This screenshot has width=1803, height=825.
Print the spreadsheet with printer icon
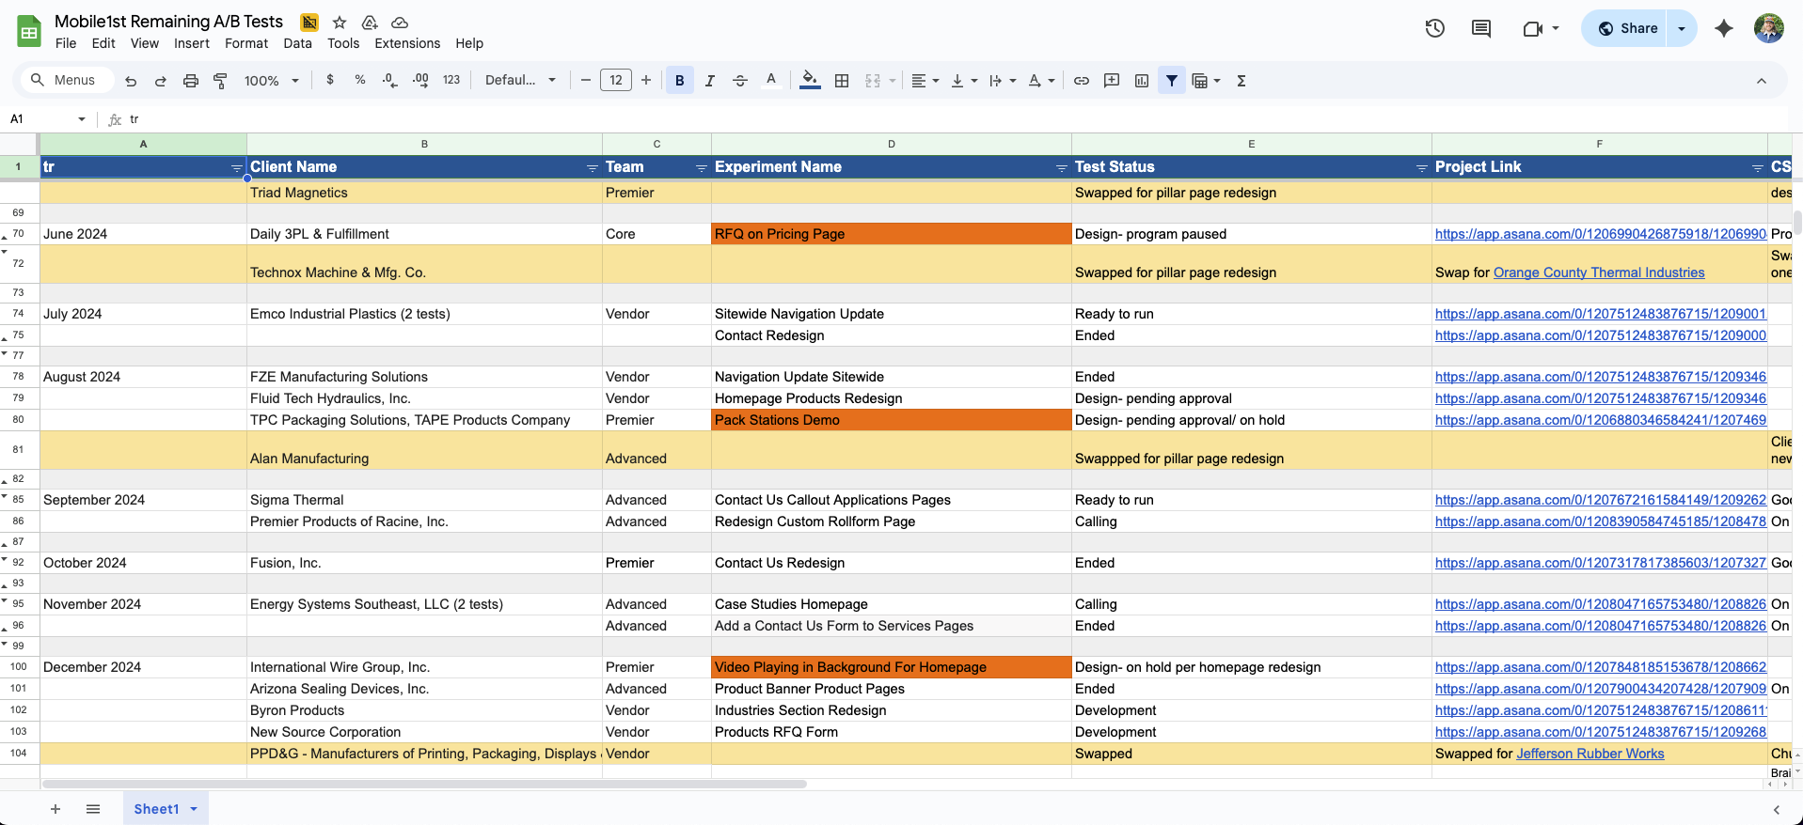[191, 81]
